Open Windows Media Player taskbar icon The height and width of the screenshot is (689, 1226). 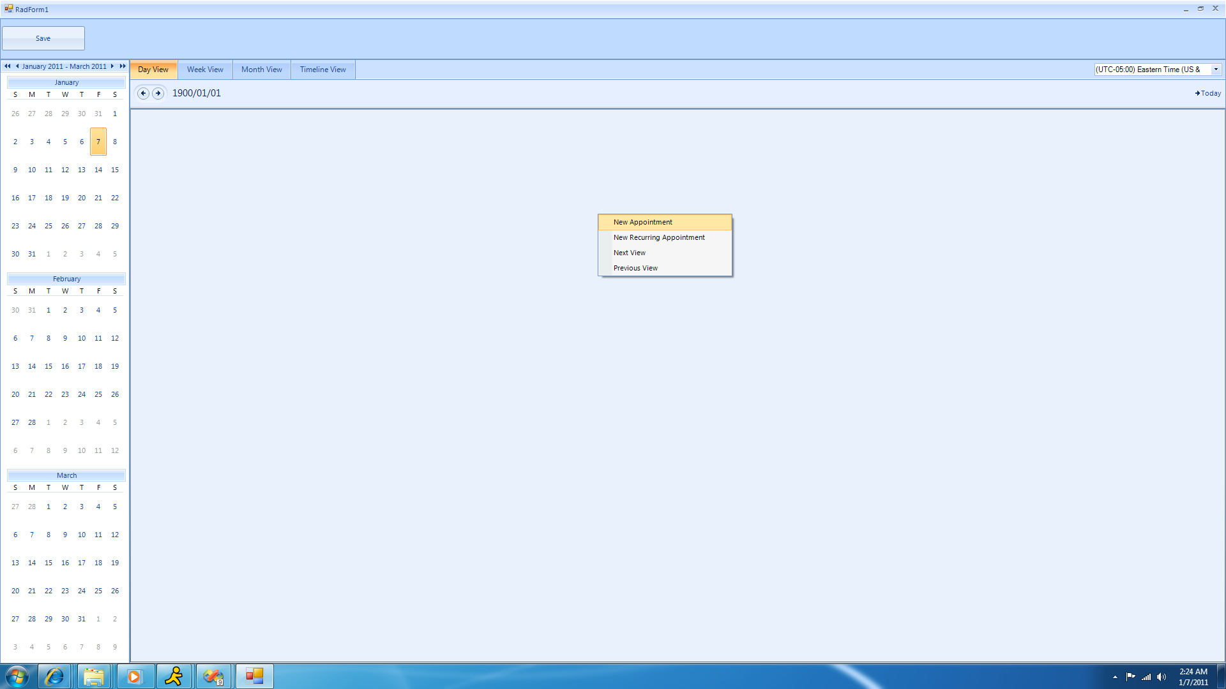134,676
